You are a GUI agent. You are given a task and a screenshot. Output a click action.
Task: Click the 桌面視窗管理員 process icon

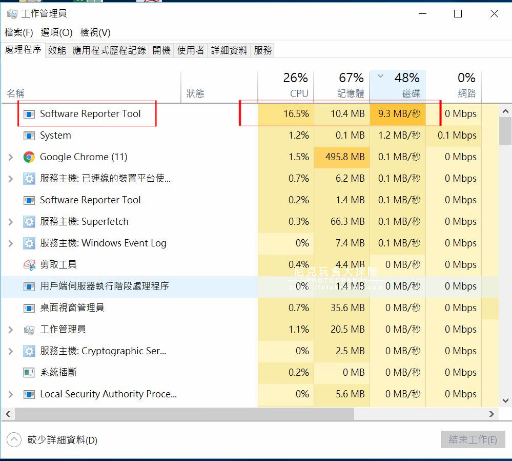[29, 308]
